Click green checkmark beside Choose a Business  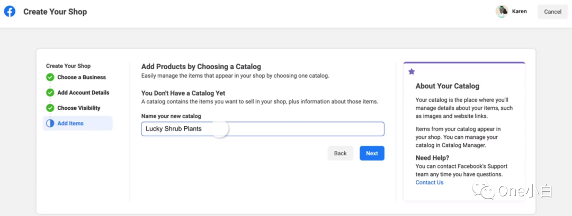pyautogui.click(x=50, y=78)
